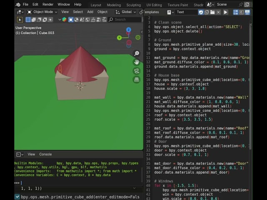The image size is (267, 200).
Task: Switch to the Layout workspace tab
Action: 96,5
